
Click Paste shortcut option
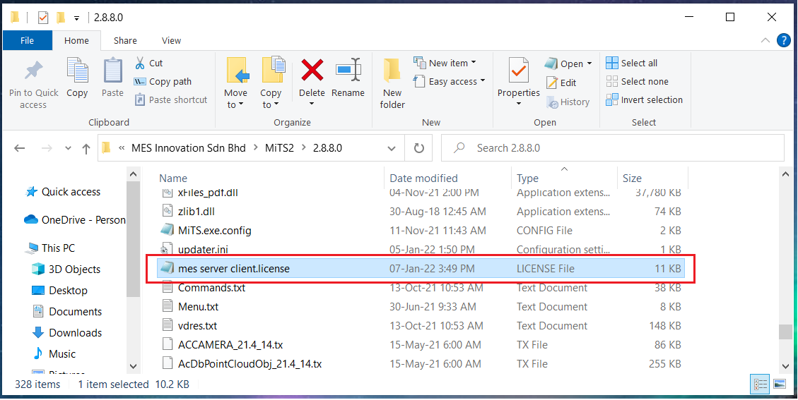pos(171,99)
